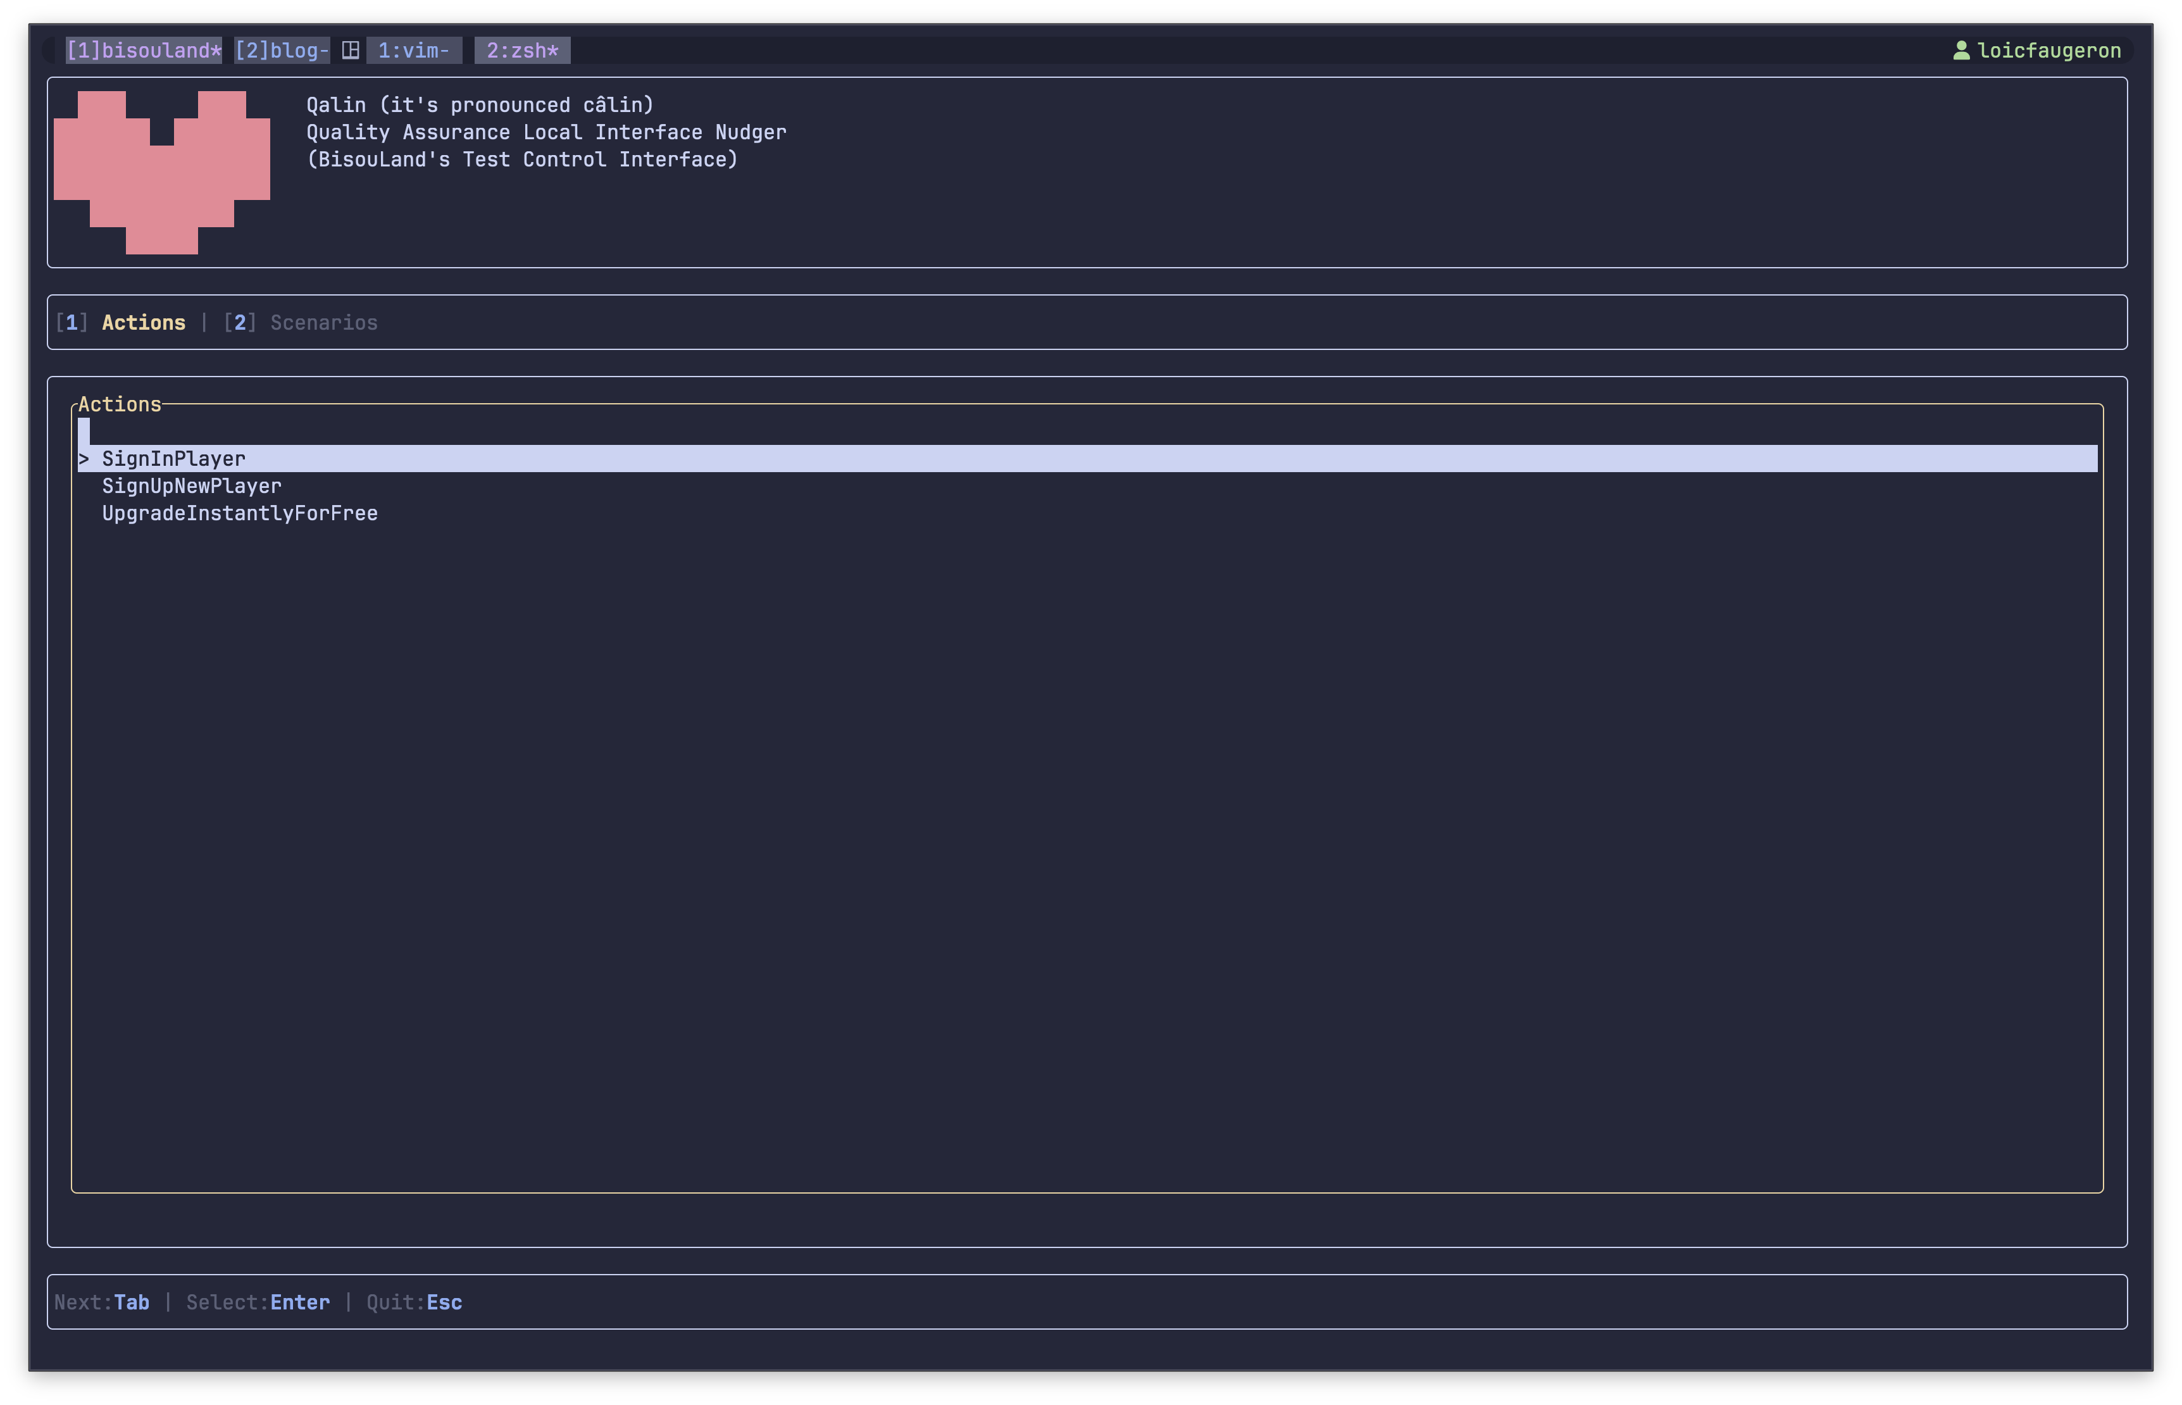This screenshot has width=2182, height=1405.
Task: Click the [1] shortcut number label
Action: click(71, 322)
